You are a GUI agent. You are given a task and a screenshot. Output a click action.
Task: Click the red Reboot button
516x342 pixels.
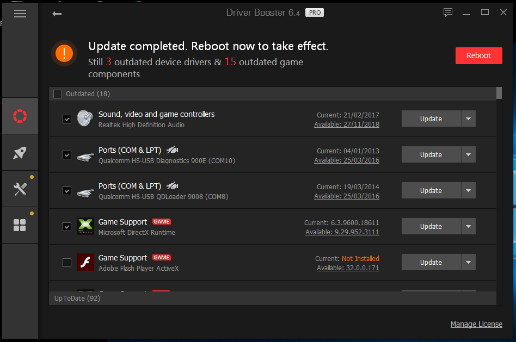(479, 55)
